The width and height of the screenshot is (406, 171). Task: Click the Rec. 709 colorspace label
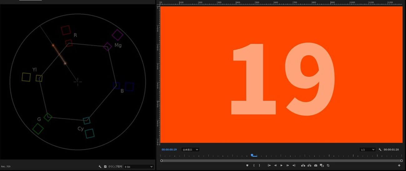coord(6,167)
